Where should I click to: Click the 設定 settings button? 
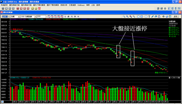coord(176,16)
